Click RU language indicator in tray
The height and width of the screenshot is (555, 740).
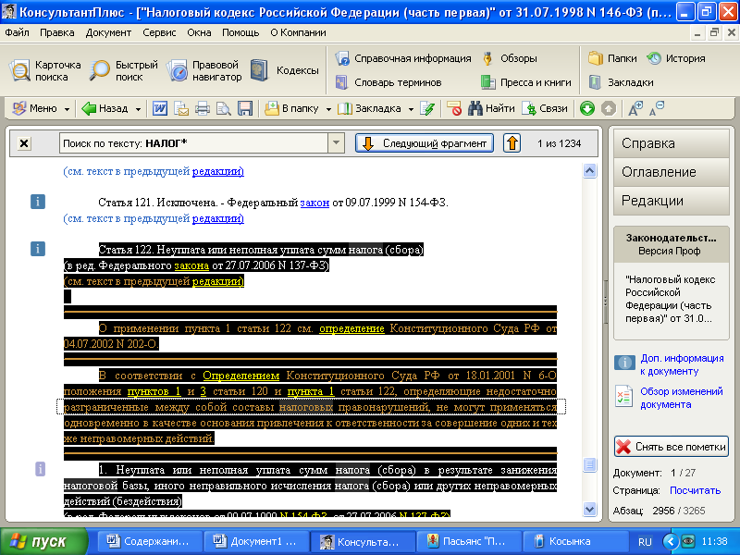pos(645,542)
